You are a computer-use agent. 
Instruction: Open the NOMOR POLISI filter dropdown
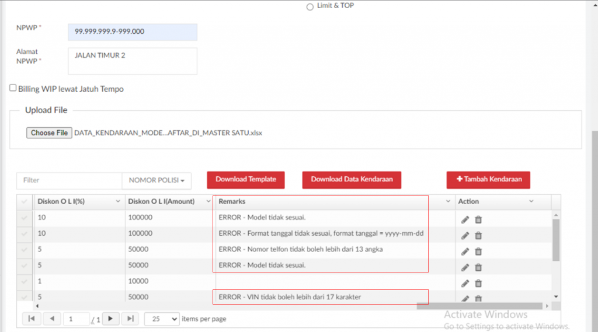(157, 180)
